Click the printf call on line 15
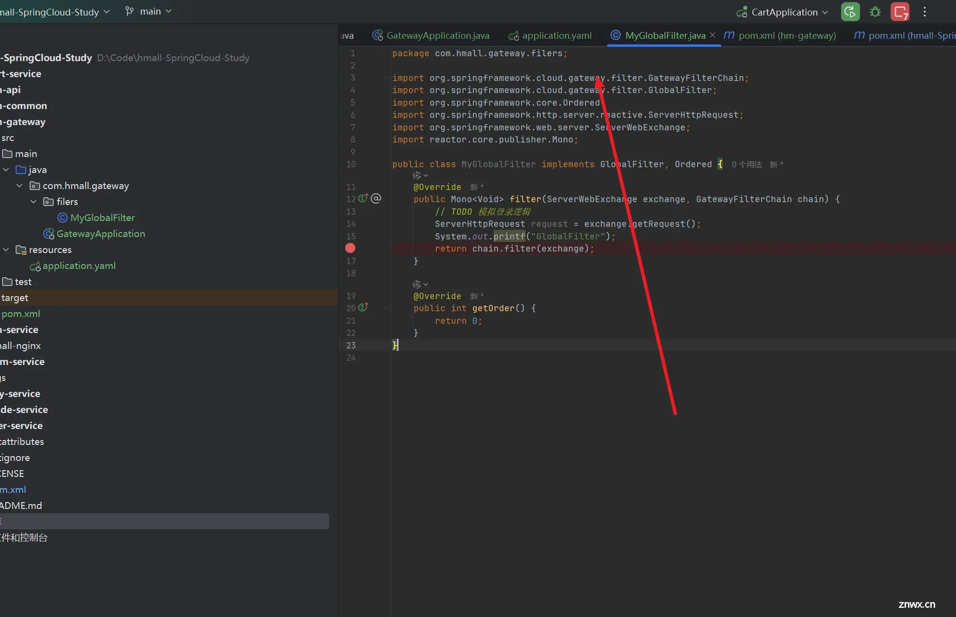This screenshot has width=956, height=617. 509,236
